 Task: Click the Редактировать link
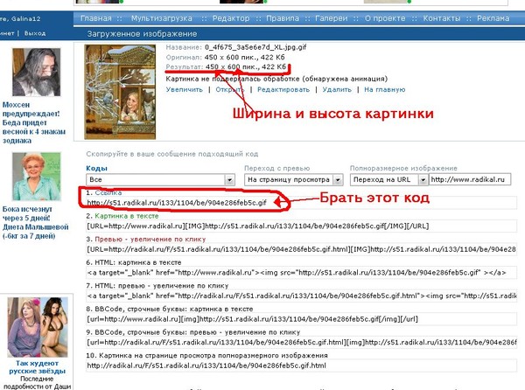[283, 90]
